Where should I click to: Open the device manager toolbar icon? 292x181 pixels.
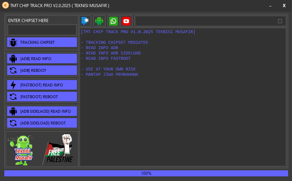pyautogui.click(x=85, y=21)
